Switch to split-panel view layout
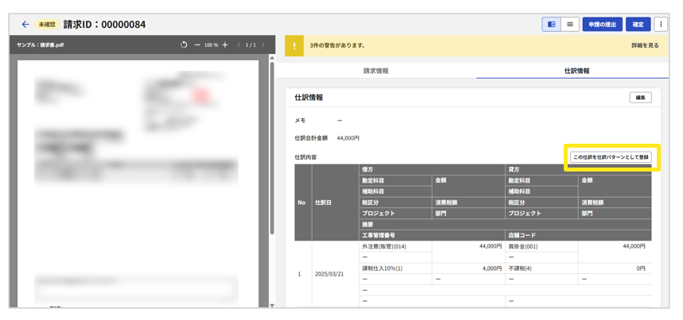 pos(551,25)
